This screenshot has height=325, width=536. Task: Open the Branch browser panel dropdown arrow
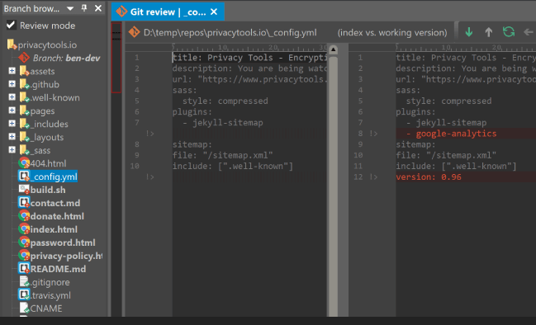(x=70, y=8)
